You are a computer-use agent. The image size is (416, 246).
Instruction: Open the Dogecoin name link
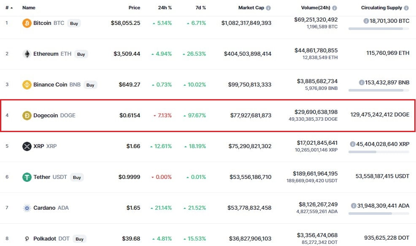[x=46, y=116]
